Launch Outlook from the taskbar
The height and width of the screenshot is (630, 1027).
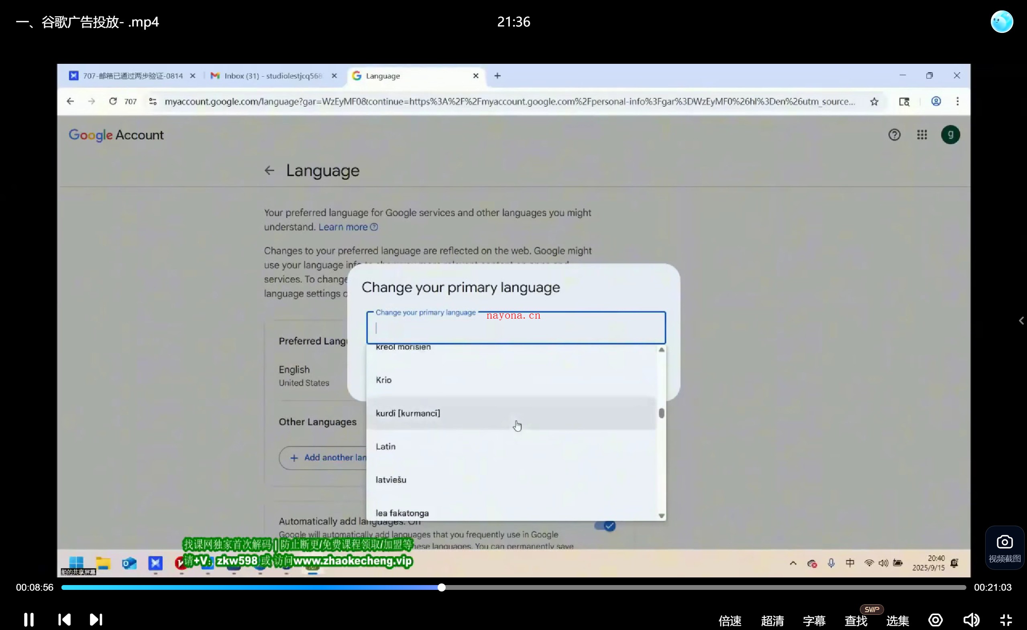[129, 563]
